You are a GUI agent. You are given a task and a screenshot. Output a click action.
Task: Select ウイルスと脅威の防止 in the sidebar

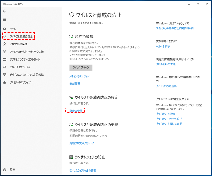[x=21, y=36]
